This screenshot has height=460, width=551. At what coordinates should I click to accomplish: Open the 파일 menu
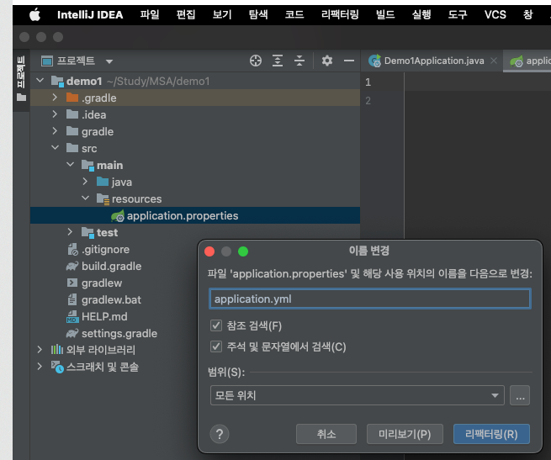(x=150, y=15)
